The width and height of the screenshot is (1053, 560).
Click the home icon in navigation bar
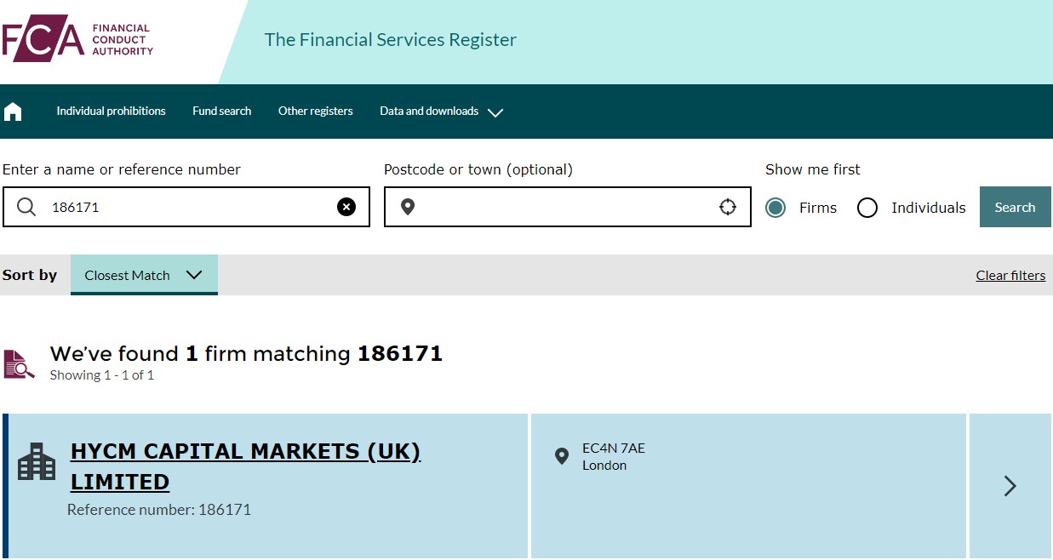tap(13, 111)
